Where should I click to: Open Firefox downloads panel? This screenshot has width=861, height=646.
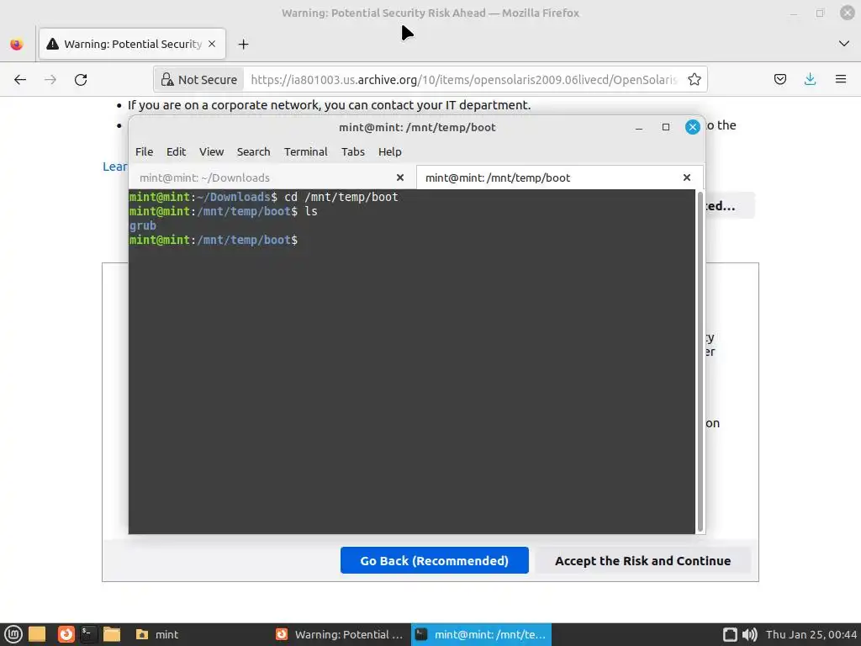[810, 80]
